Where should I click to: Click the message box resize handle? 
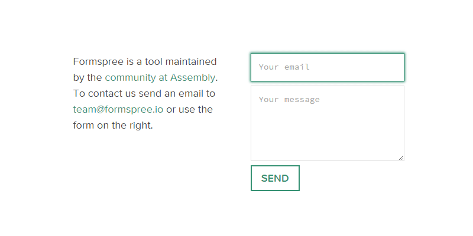401,158
